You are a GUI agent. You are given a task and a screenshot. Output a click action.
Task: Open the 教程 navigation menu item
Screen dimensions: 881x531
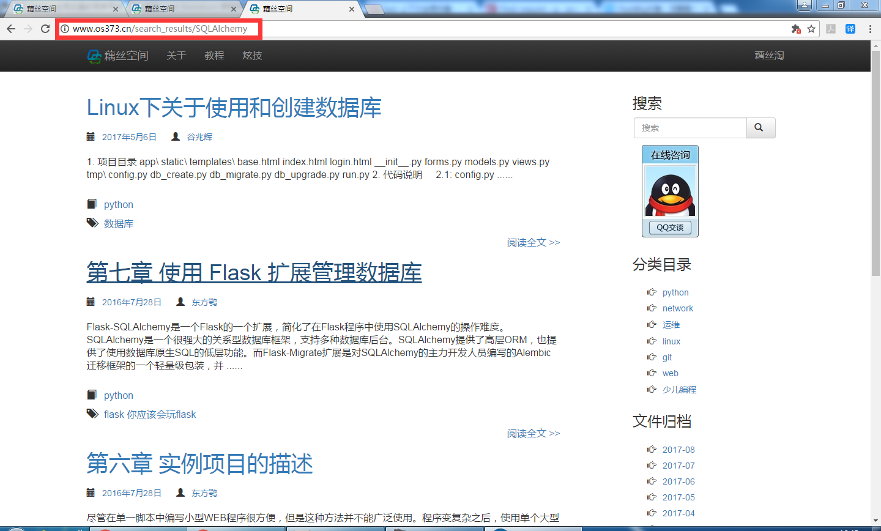(214, 56)
